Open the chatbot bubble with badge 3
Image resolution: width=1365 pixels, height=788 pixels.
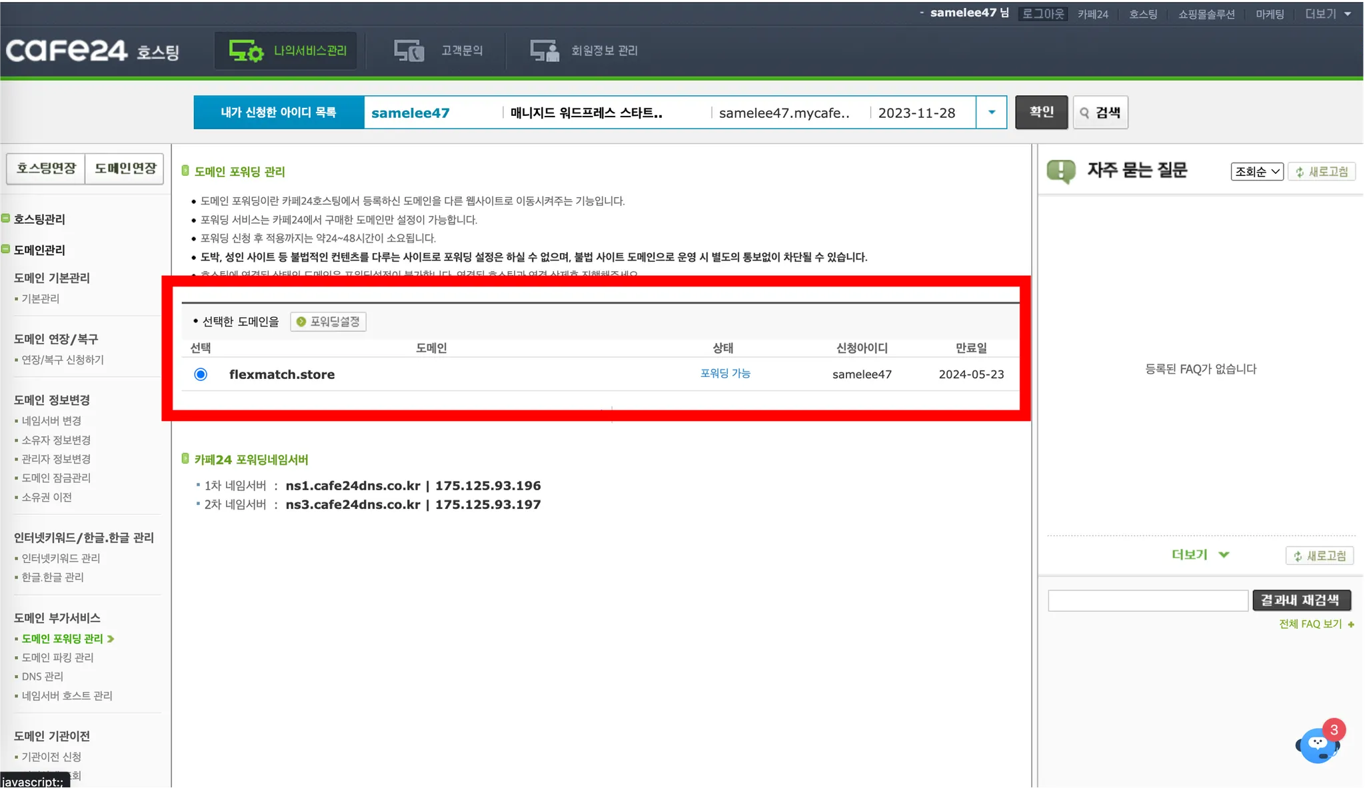click(1318, 744)
